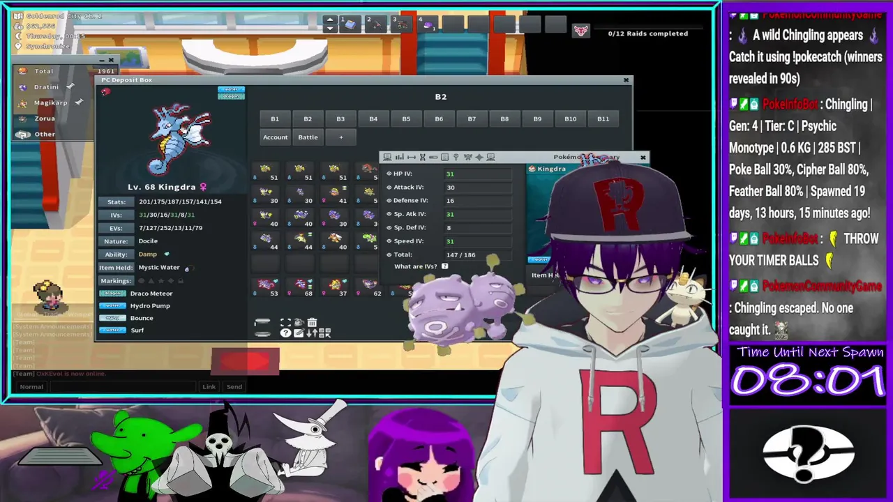
Task: Click the document page icon in Summary toolbar
Action: pos(444,157)
